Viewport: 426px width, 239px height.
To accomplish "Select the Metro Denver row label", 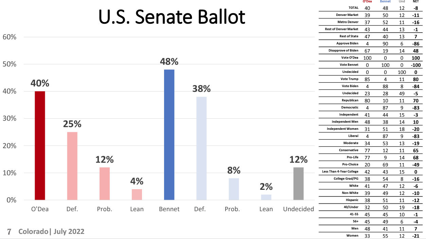I will pos(348,22).
